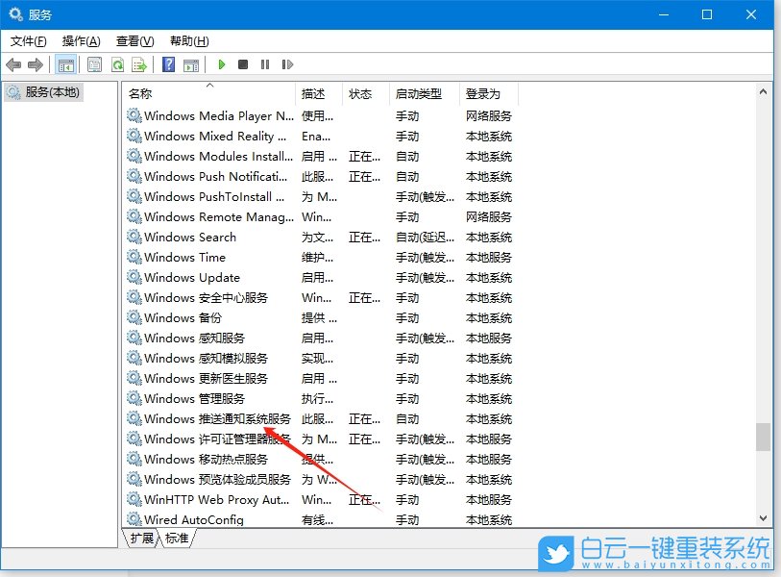
Task: Pause the selected service via pause icon
Action: [265, 63]
